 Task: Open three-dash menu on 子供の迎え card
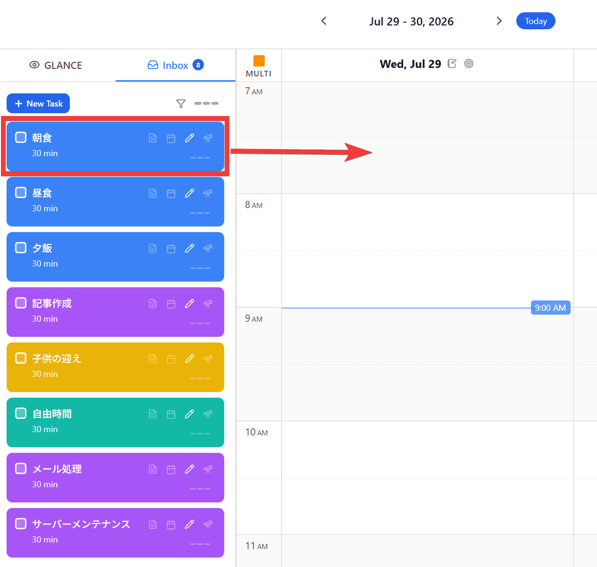pos(200,378)
